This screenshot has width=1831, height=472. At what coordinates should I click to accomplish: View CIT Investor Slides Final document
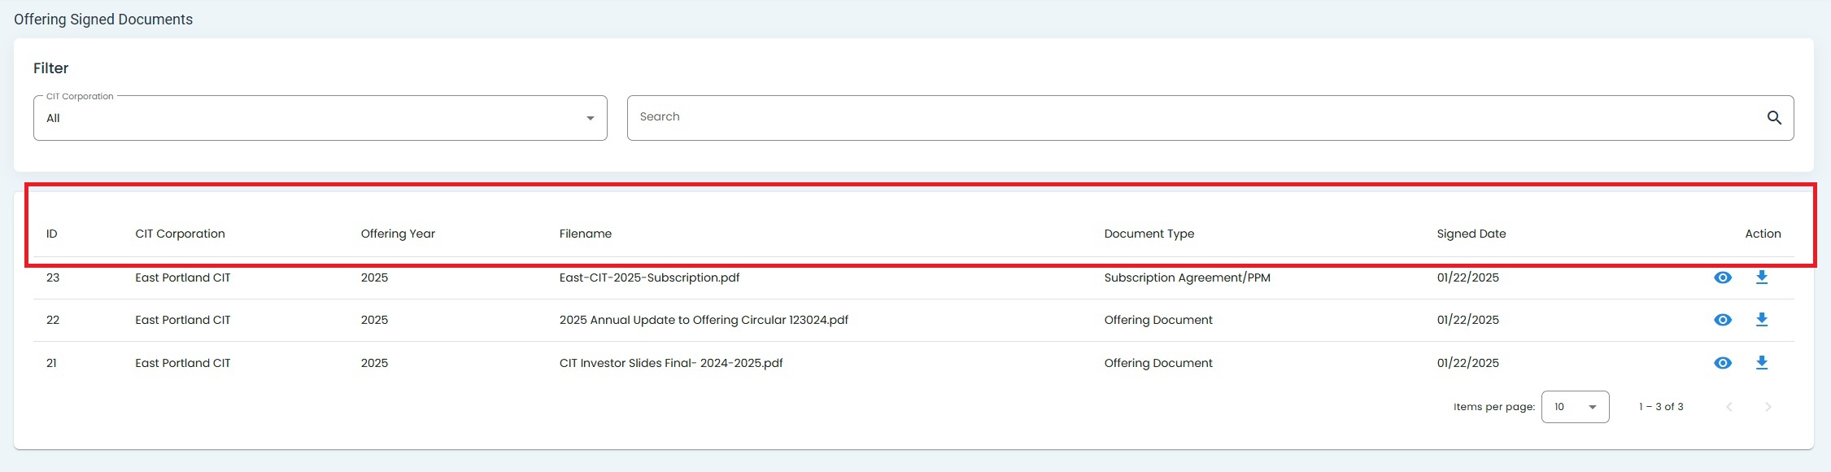[x=1722, y=363]
